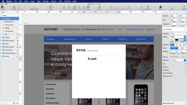Add a new Border with plus
This screenshot has height=105, width=187.
tap(185, 67)
